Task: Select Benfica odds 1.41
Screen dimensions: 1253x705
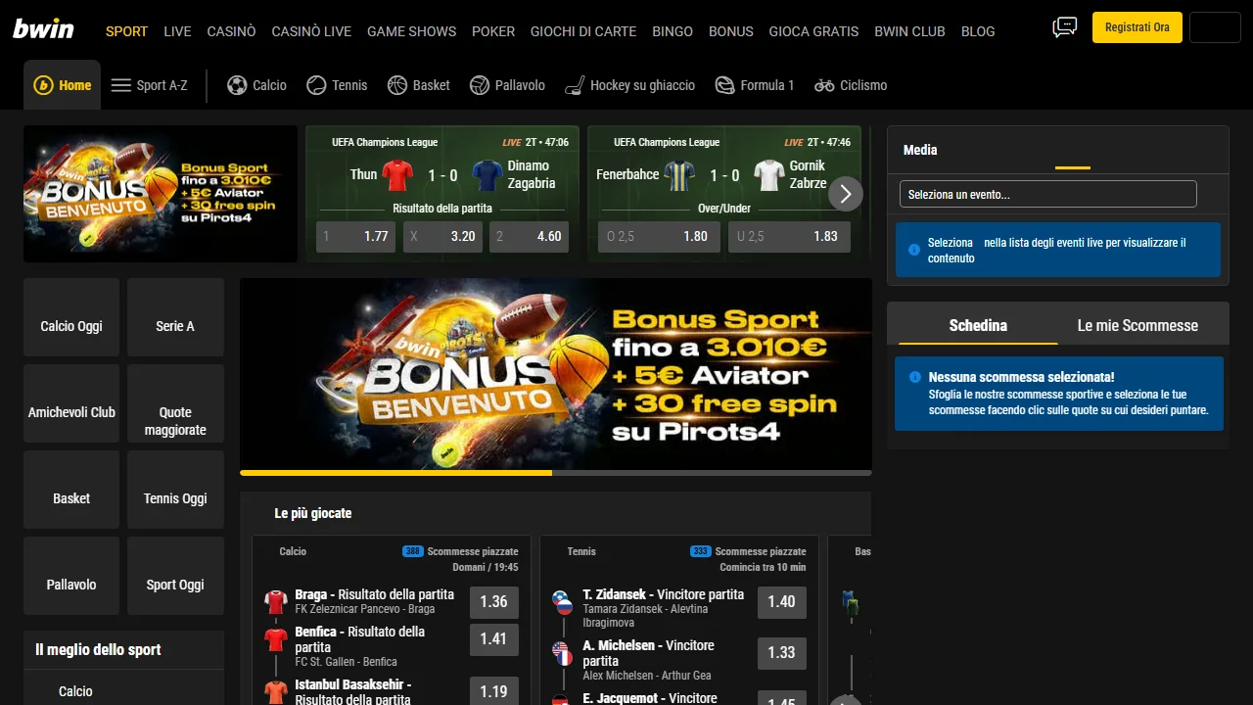Action: [494, 639]
